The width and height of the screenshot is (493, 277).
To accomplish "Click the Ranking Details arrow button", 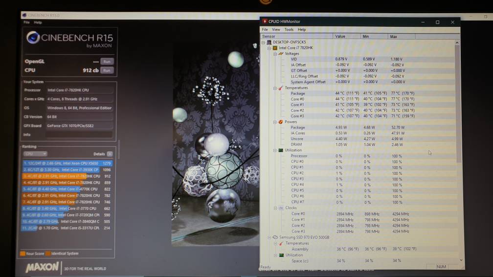I will (x=110, y=154).
